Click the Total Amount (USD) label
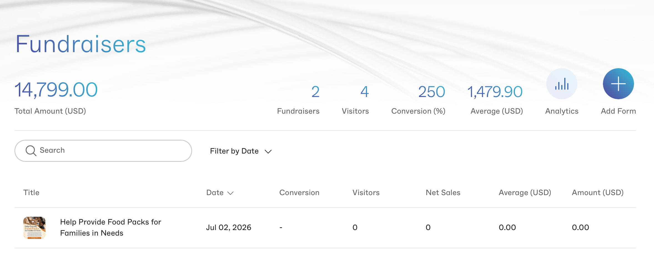654x255 pixels. pos(50,111)
